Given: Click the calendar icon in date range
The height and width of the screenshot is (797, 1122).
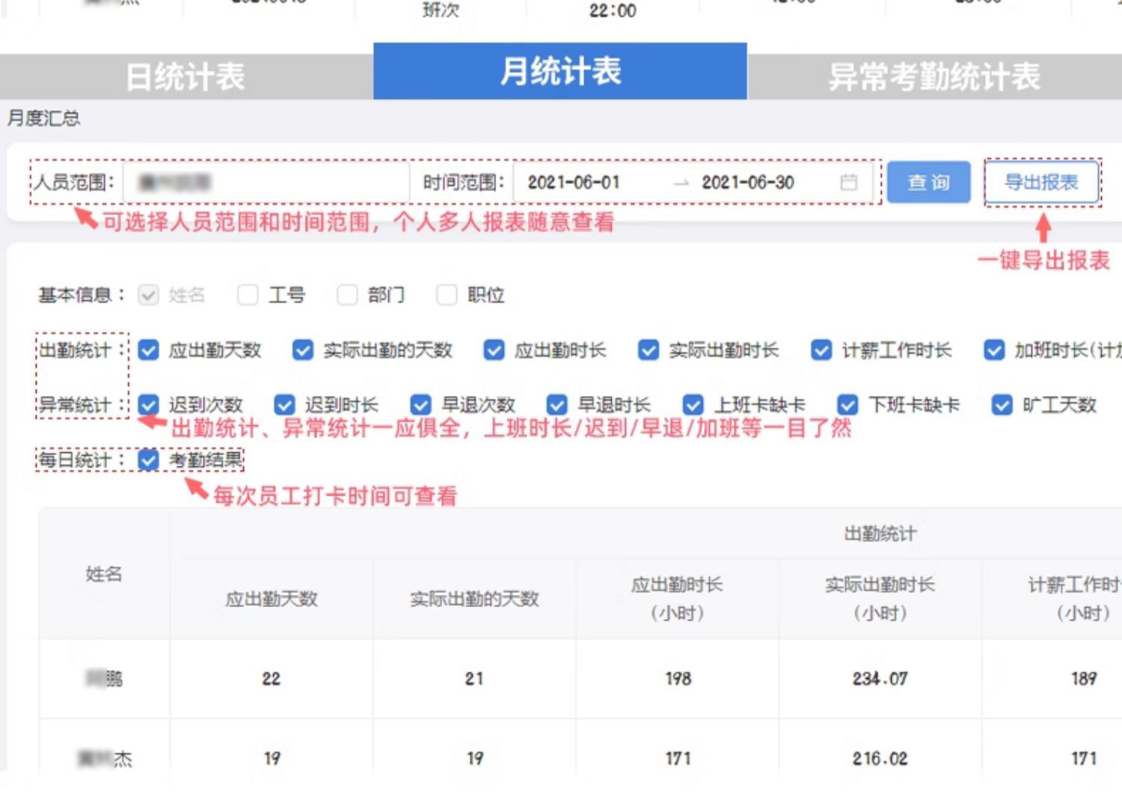Looking at the screenshot, I should pos(848,183).
